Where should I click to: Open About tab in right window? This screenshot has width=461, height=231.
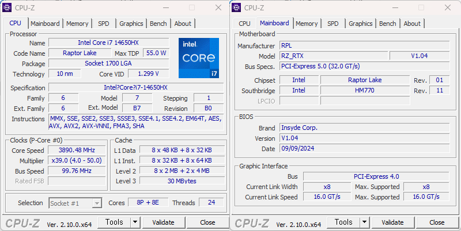[412, 24]
